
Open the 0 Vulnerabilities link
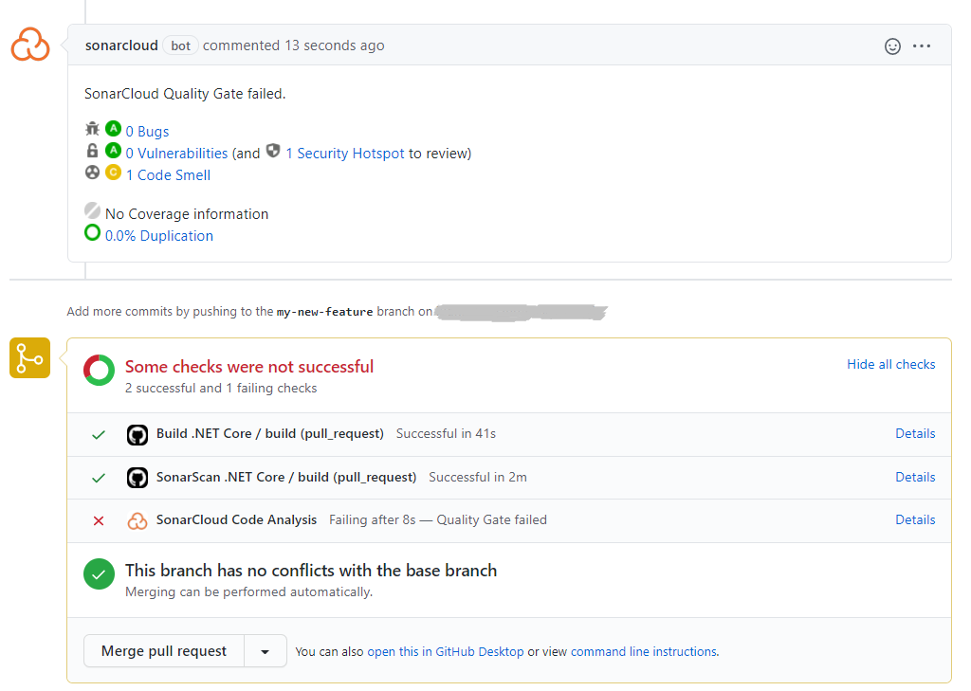click(x=176, y=153)
